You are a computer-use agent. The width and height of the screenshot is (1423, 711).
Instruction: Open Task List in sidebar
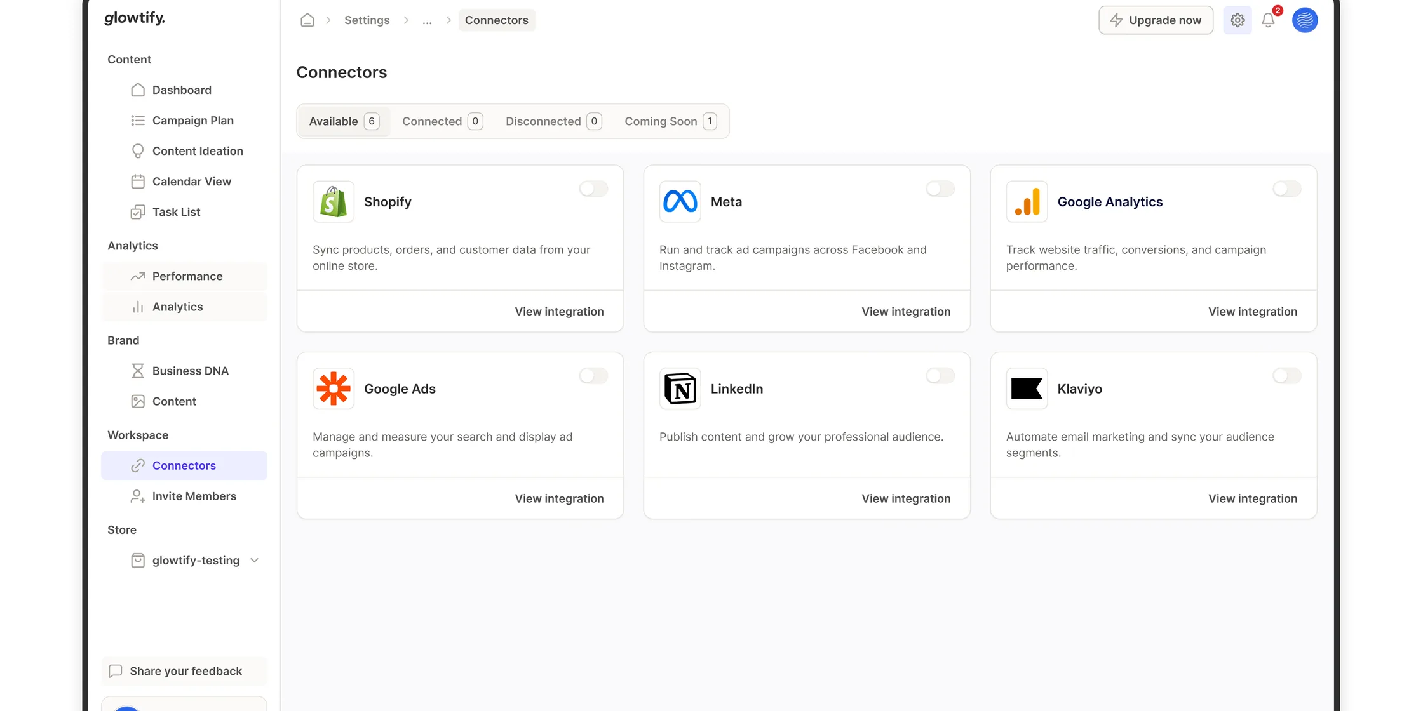coord(184,212)
